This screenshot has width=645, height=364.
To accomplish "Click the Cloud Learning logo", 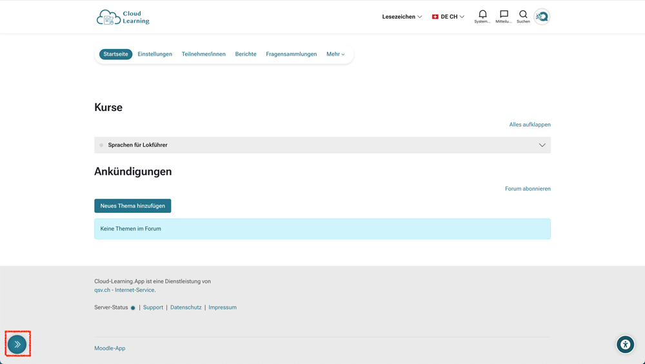I will (123, 17).
